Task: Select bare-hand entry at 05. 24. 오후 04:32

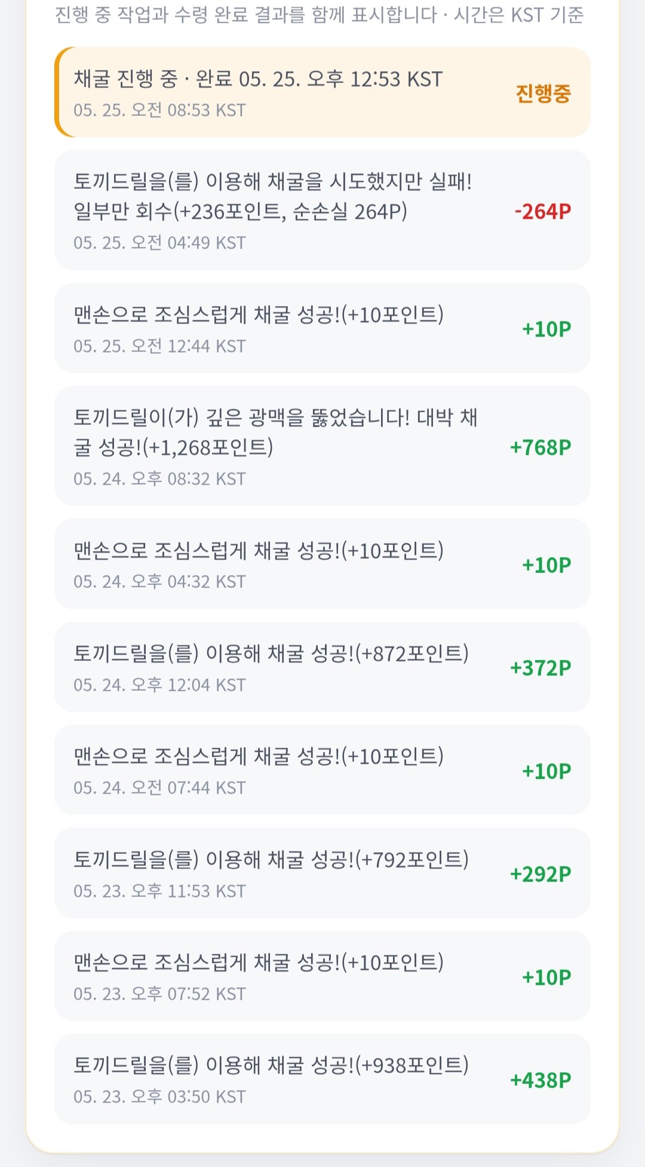Action: [322, 564]
